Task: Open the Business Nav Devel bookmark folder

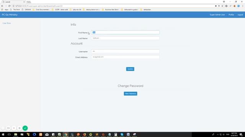Action: [x=110, y=10]
